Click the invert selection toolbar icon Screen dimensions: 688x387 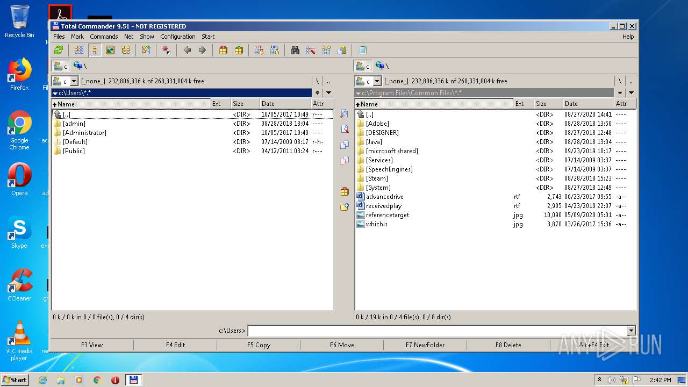tap(146, 50)
